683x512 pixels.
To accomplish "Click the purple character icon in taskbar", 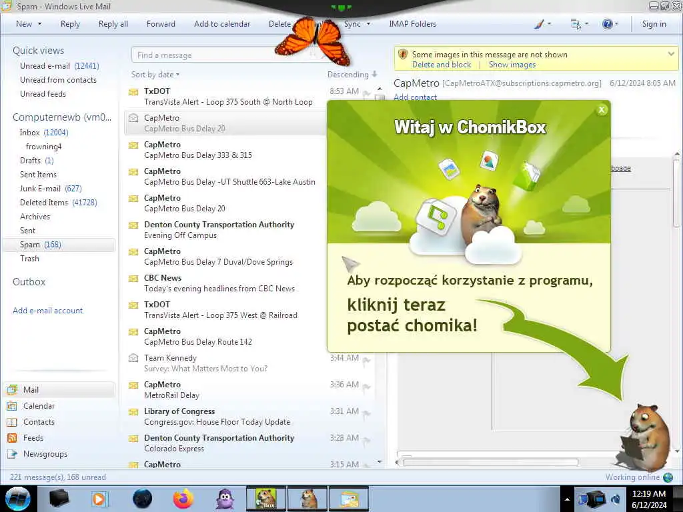I will pyautogui.click(x=225, y=499).
